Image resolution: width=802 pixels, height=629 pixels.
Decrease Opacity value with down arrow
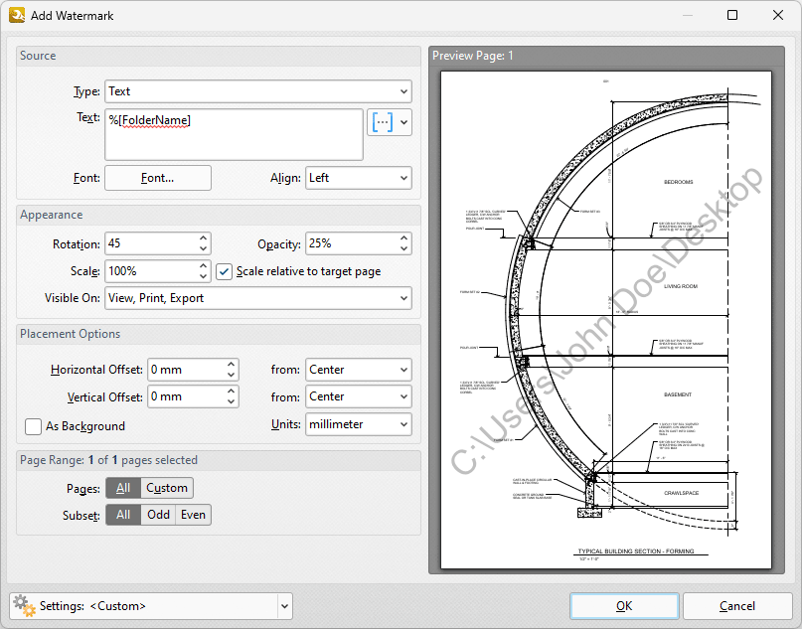[404, 249]
